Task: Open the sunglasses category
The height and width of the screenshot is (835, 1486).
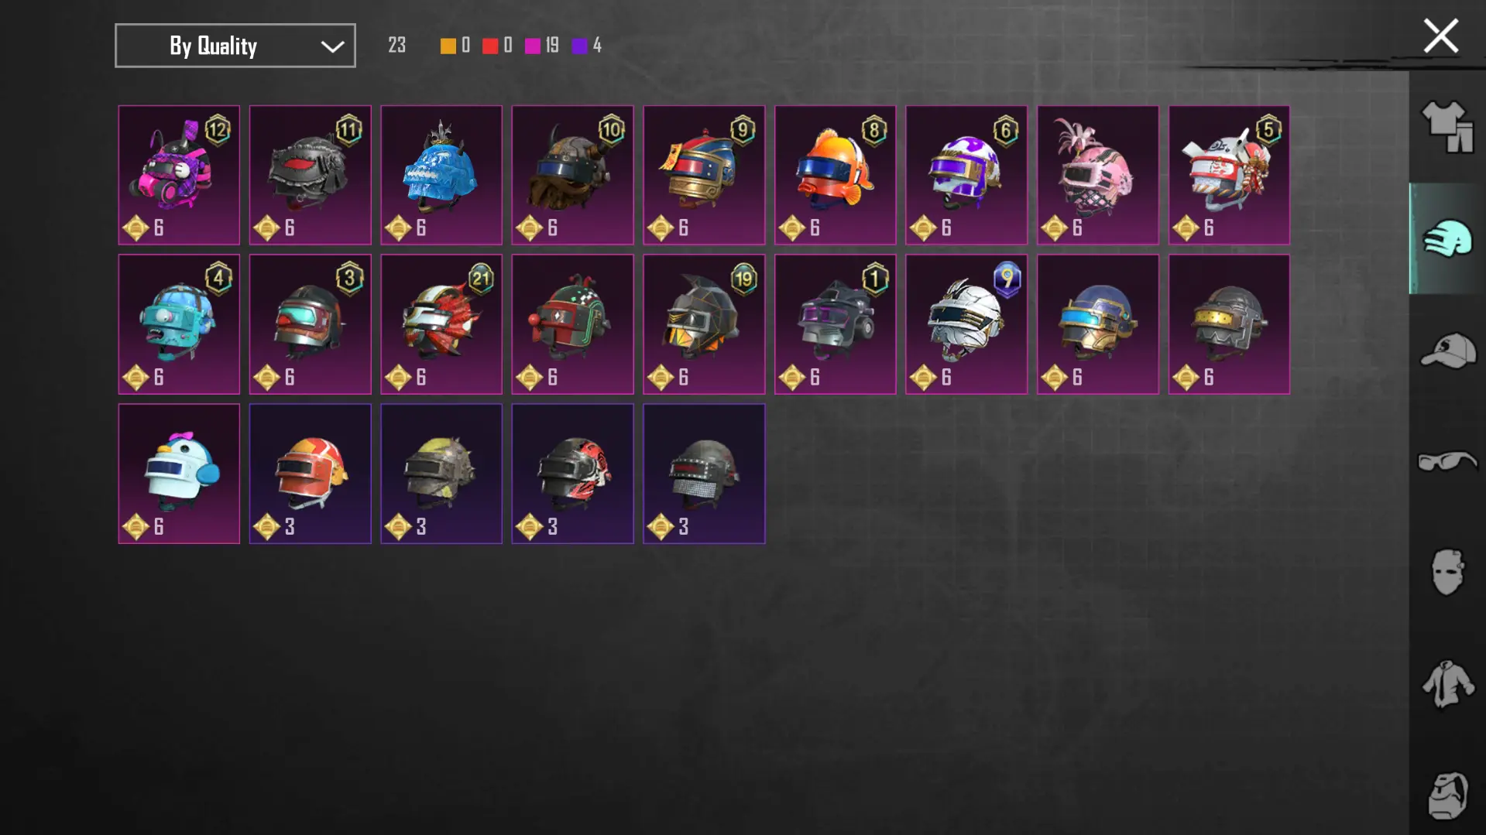Action: pos(1447,461)
